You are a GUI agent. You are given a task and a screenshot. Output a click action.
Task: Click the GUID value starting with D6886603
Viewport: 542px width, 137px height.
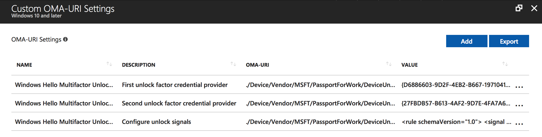tap(456, 85)
